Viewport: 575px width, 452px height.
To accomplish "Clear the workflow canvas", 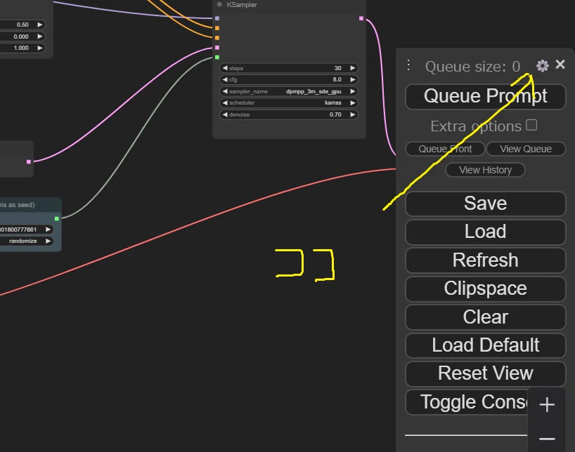I will (486, 317).
